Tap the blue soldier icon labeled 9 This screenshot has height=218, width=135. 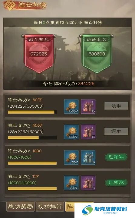click(x=88, y=157)
